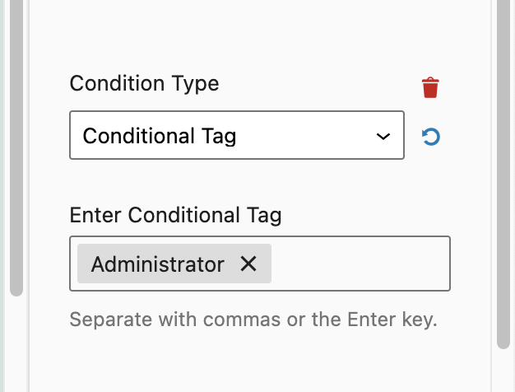Click the 'Enter Conditional Tag' label
Image resolution: width=515 pixels, height=392 pixels.
tap(175, 216)
